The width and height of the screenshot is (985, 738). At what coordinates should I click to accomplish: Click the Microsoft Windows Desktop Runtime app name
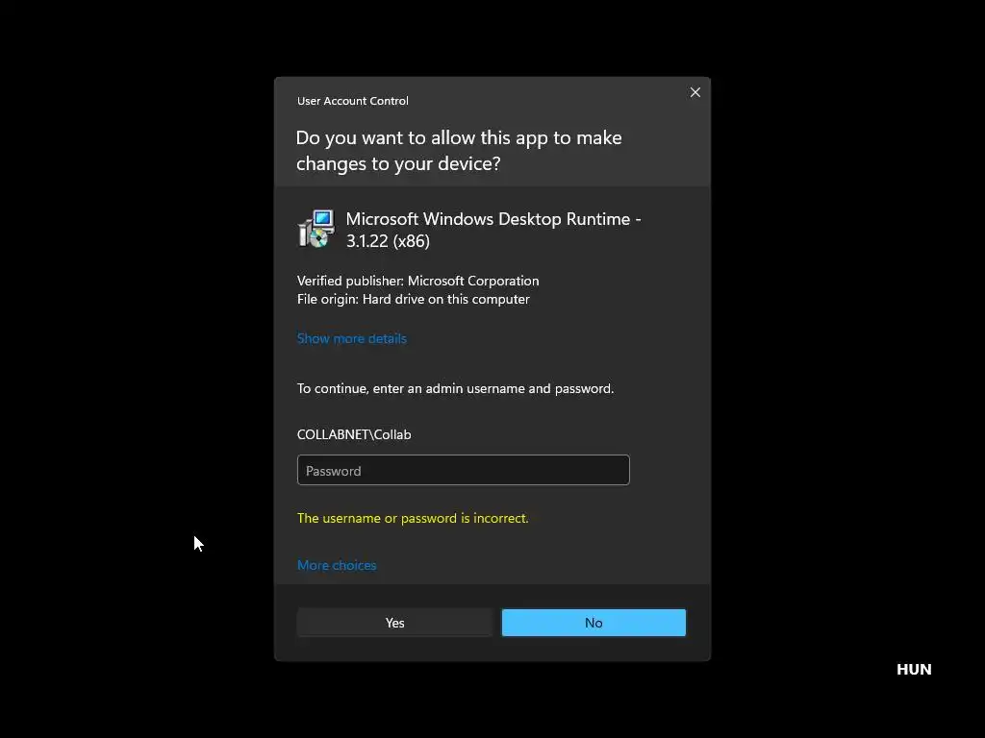(x=493, y=230)
